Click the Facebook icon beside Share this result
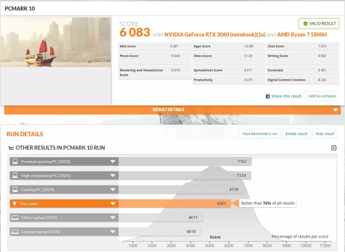The width and height of the screenshot is (345, 252). tap(268, 96)
